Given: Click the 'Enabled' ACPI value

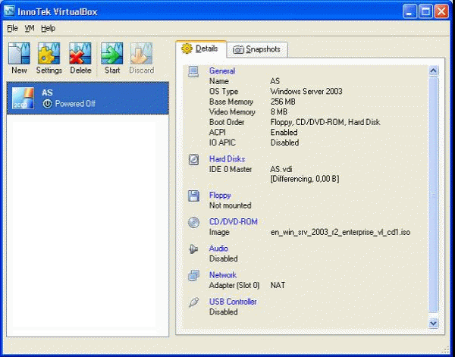Looking at the screenshot, I should click(x=284, y=132).
